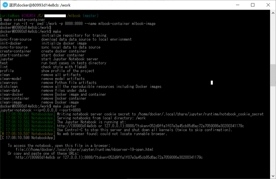This screenshot has height=179, width=276.
Task: Click the white block cursor in terminal
Action: pyautogui.click(x=212, y=82)
